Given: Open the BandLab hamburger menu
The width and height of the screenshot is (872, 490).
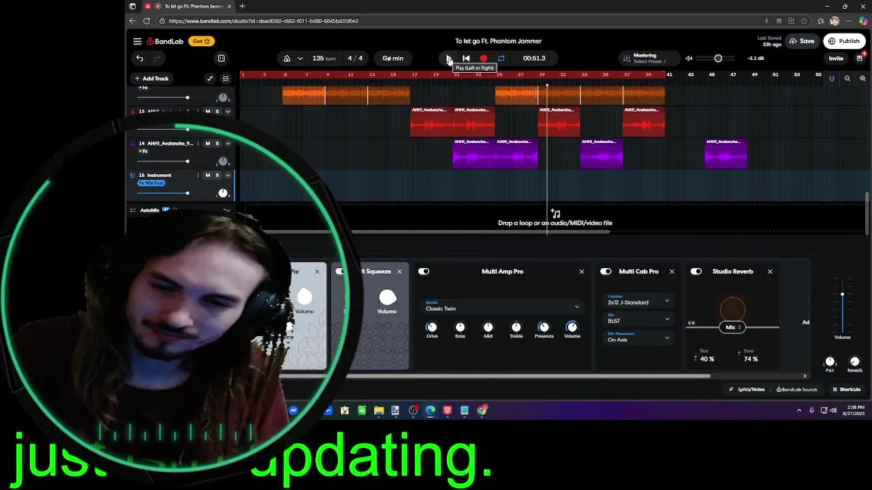Looking at the screenshot, I should (x=138, y=42).
